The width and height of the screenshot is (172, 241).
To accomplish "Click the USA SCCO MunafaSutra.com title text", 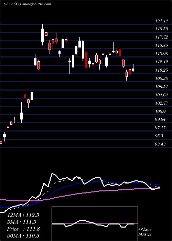I will pos(27,4).
